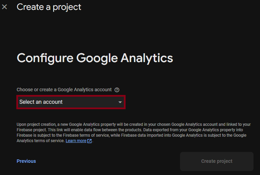Go back with the Previous button
The width and height of the screenshot is (260, 175).
26,161
